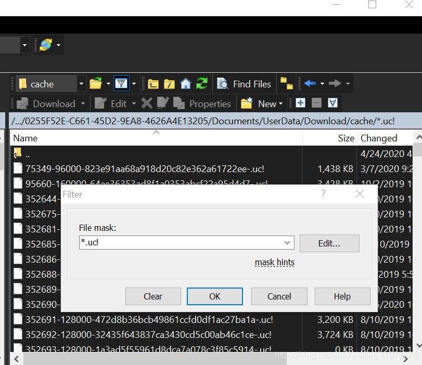Click the green Refresh icon
This screenshot has width=422, height=365.
click(x=202, y=83)
